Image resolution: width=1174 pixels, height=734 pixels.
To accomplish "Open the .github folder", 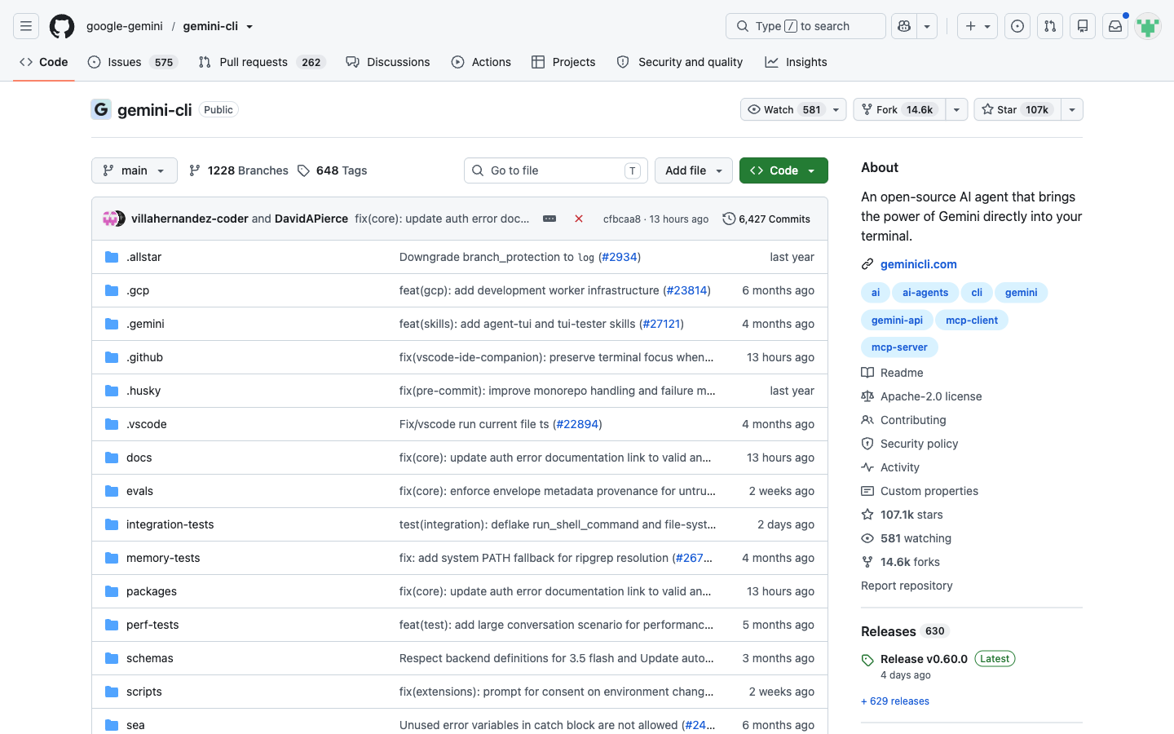I will (x=144, y=357).
